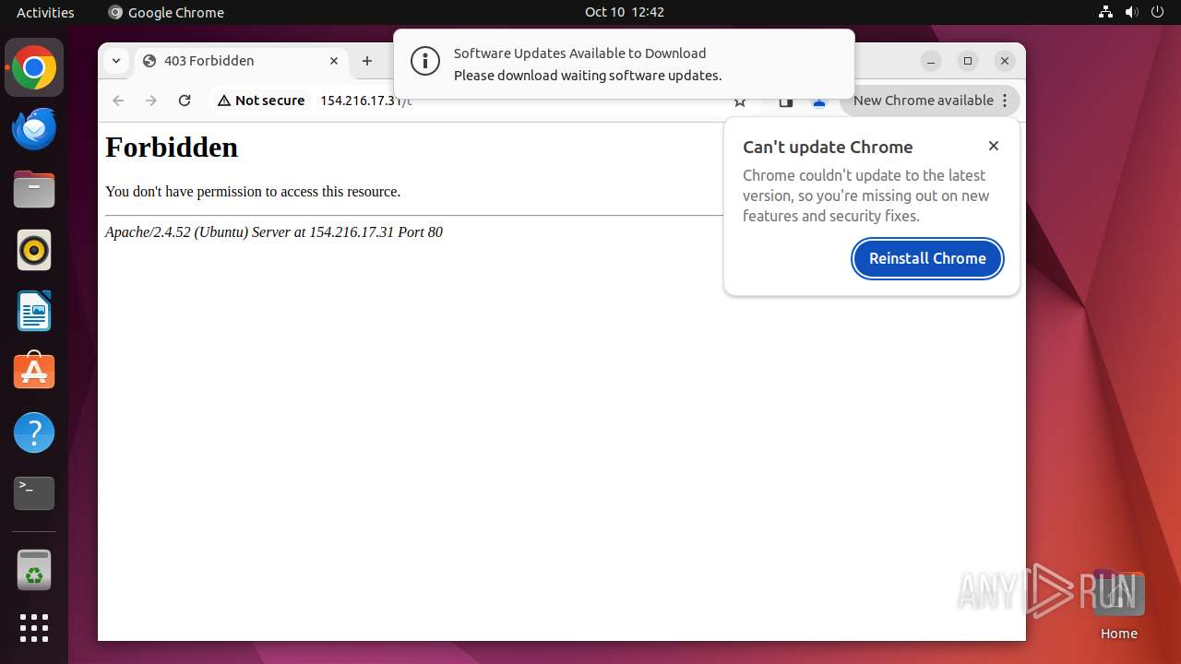Click 'You don't have permission' text
Screen dimensions: 1181x664
(x=253, y=192)
